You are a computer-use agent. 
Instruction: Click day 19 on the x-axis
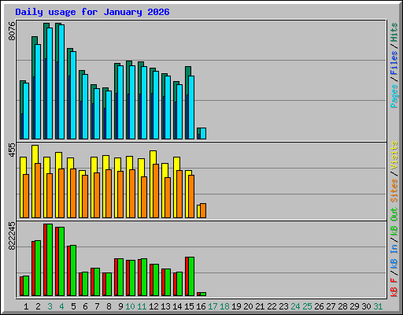(x=236, y=306)
